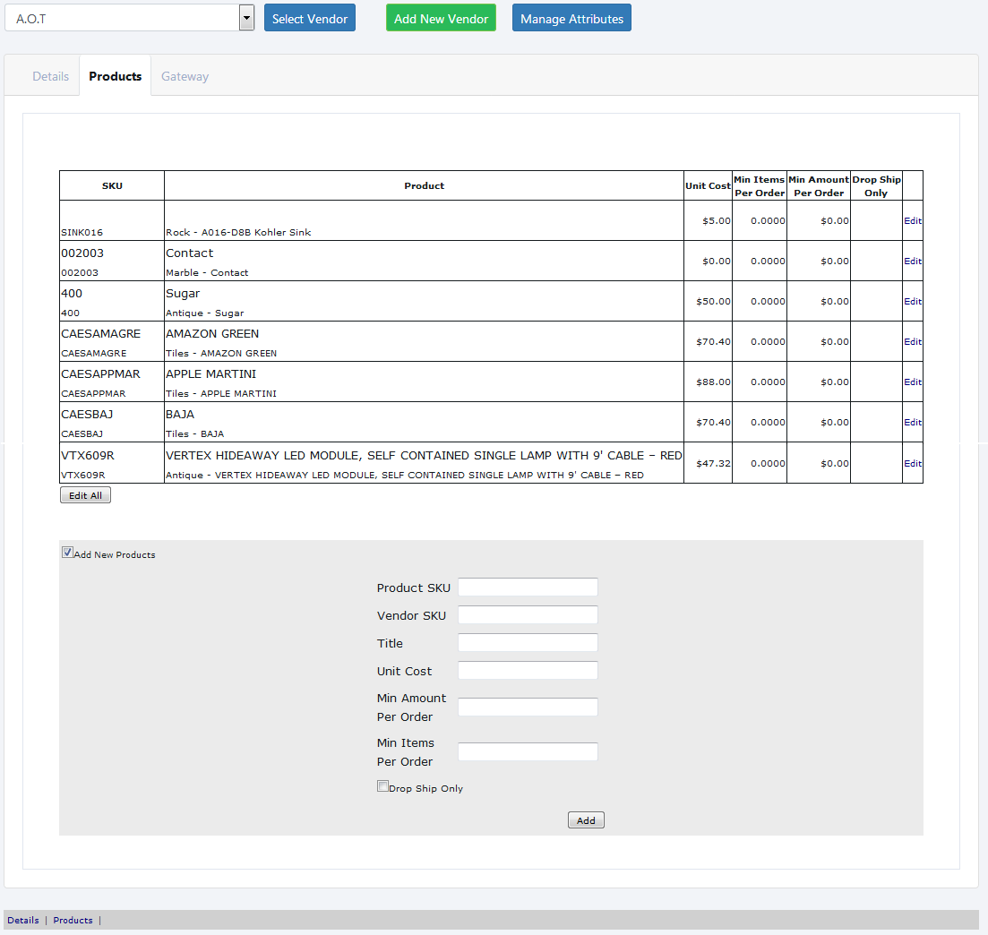Click the Min Items Per Order field
The width and height of the screenshot is (988, 935).
point(527,751)
